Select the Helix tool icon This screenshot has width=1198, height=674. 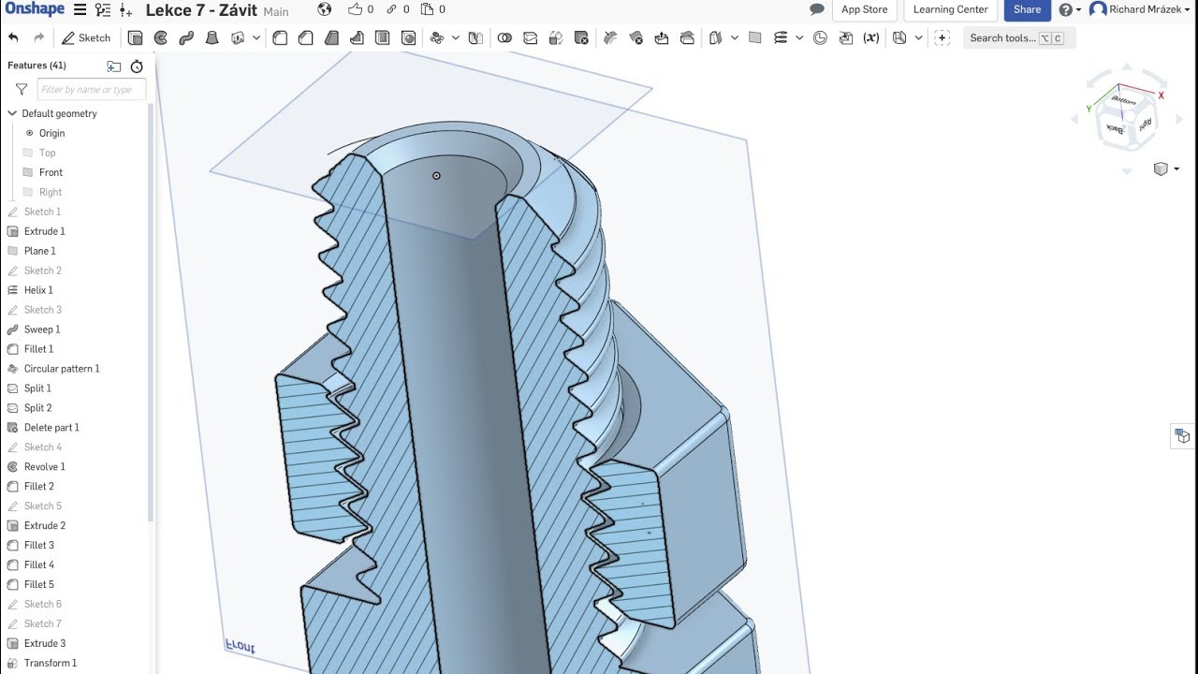[x=781, y=38]
